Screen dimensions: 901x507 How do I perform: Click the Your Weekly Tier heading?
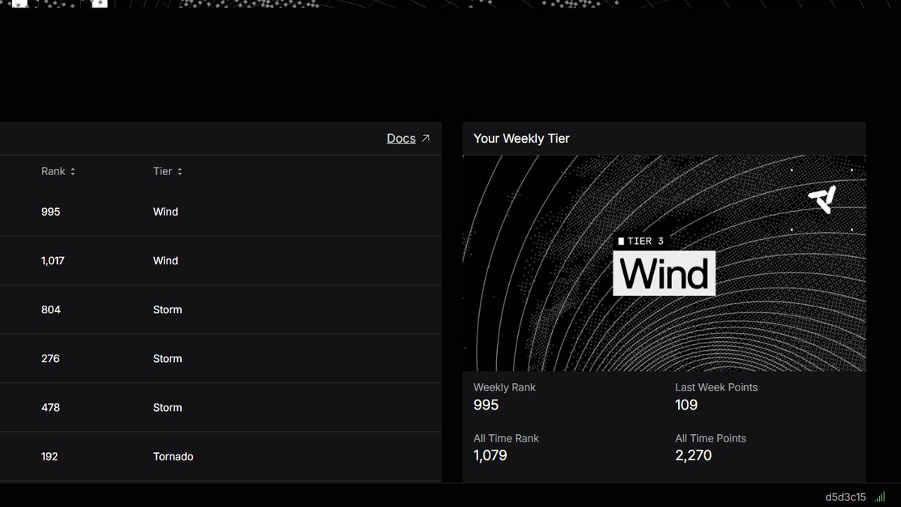(522, 138)
